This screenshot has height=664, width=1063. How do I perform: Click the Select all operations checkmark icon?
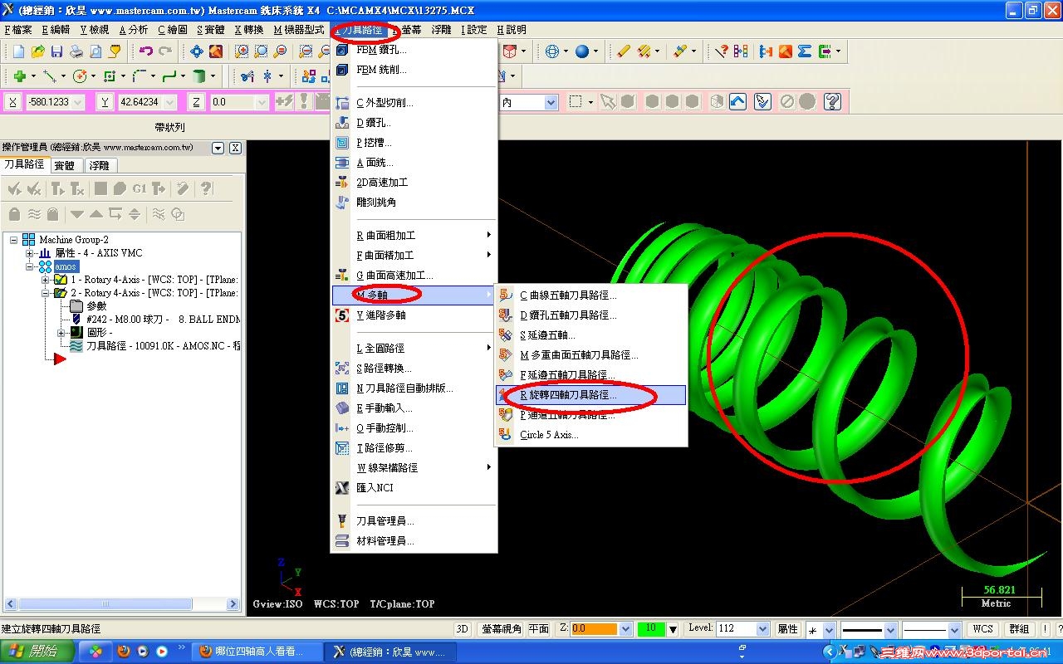coord(14,189)
